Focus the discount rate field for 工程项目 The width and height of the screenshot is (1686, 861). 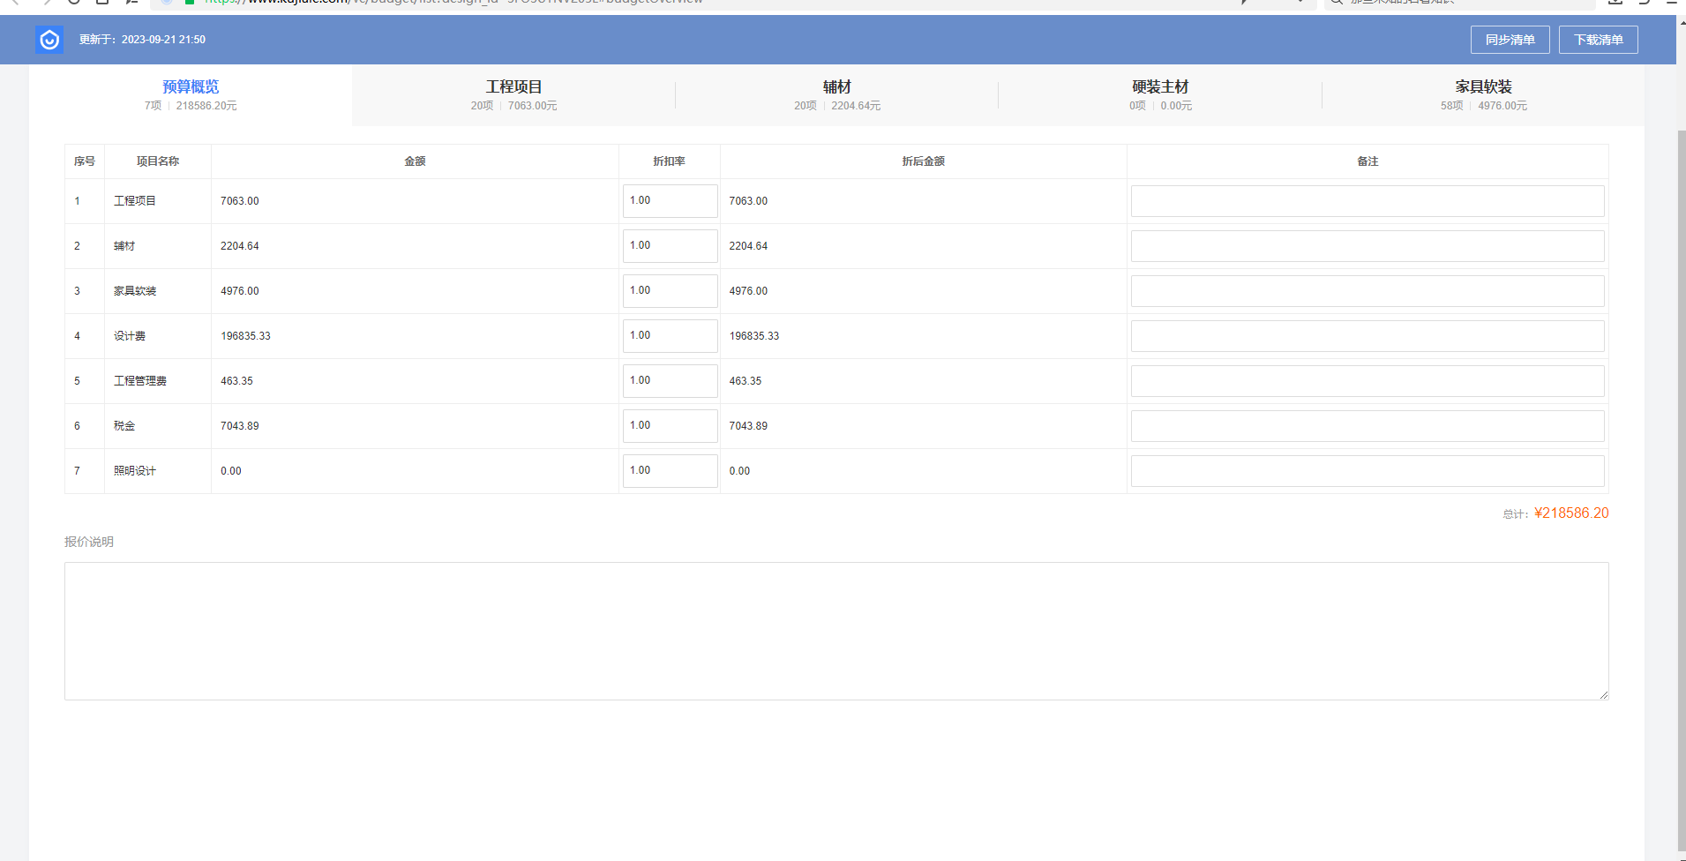pos(670,201)
